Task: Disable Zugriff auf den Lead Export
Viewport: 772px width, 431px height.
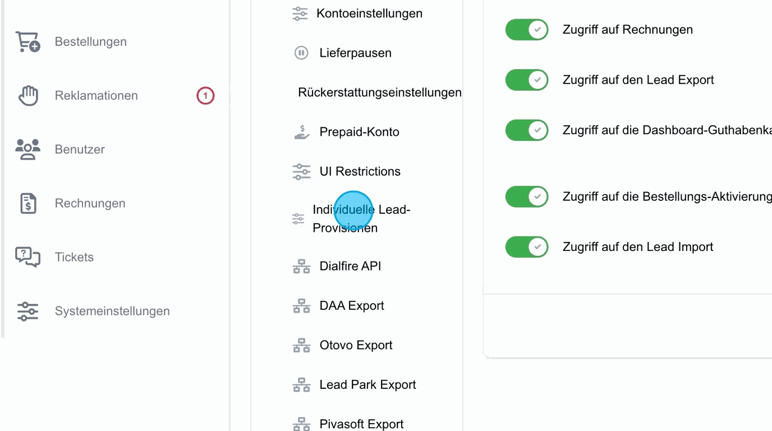Action: [x=527, y=80]
